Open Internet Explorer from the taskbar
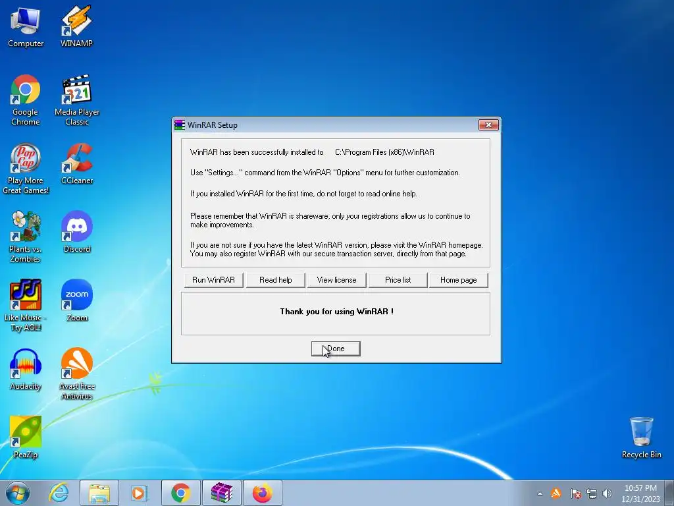 59,493
